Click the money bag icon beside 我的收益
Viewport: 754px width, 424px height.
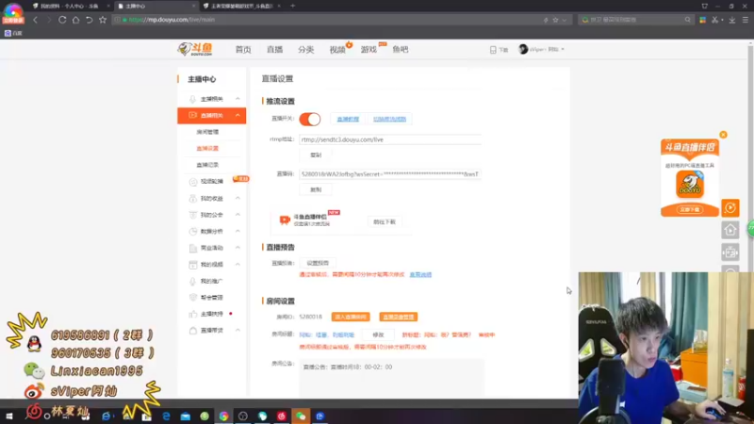[193, 198]
